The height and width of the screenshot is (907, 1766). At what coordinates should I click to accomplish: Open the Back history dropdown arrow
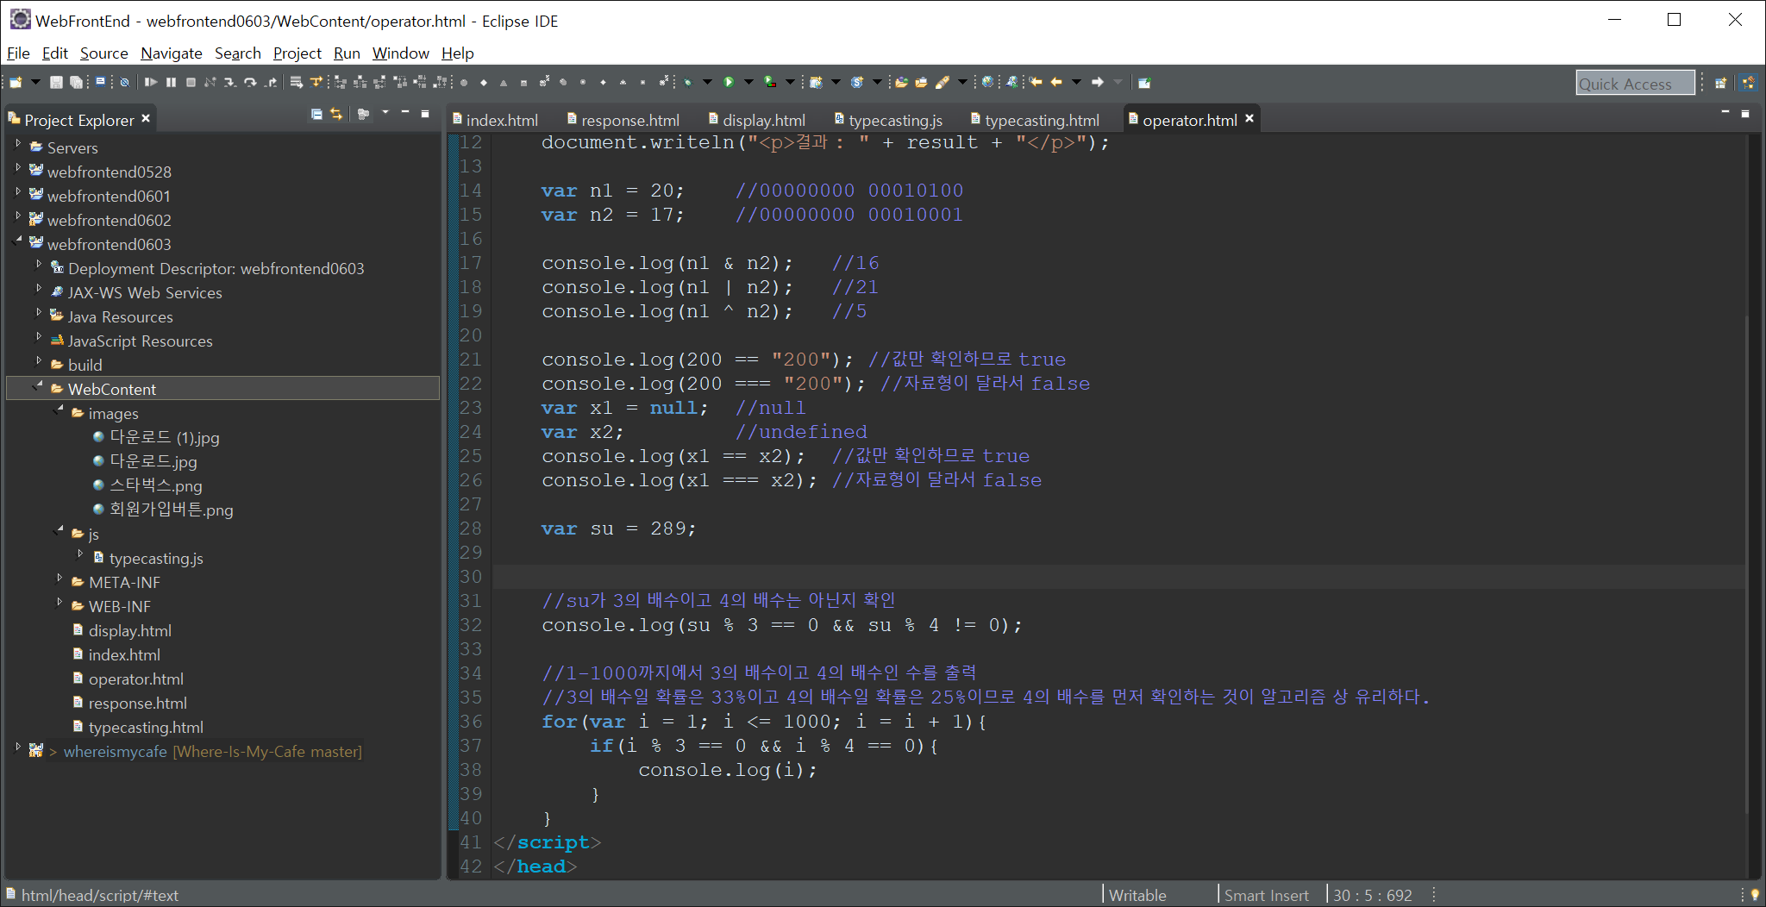(1076, 83)
